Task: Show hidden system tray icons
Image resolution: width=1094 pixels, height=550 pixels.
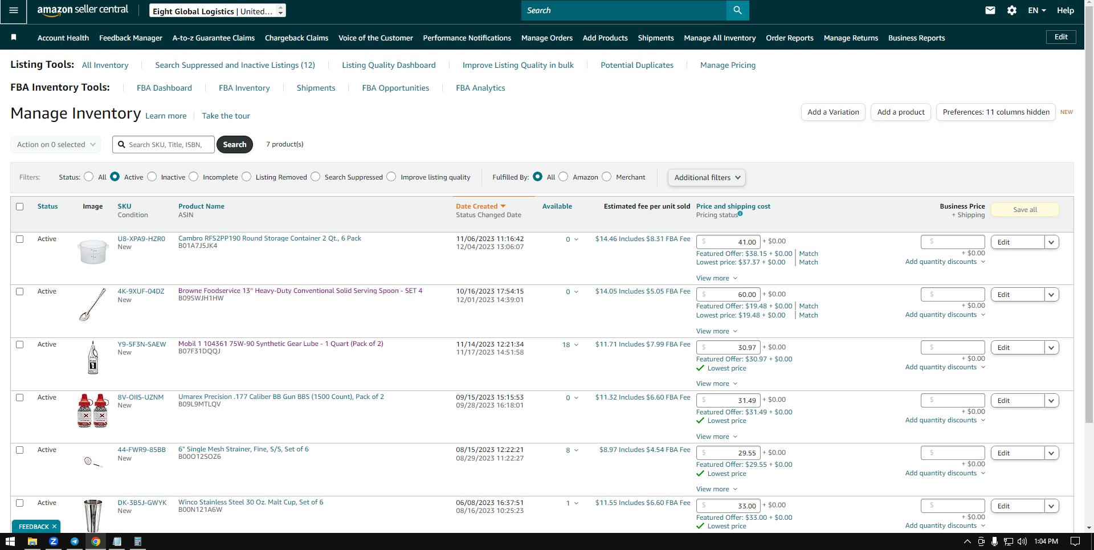Action: pos(967,541)
